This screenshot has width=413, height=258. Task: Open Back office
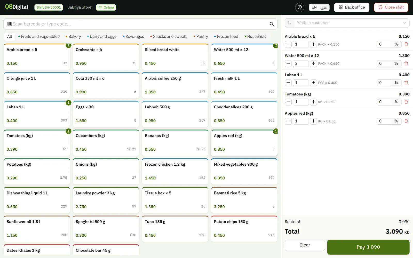pyautogui.click(x=352, y=7)
